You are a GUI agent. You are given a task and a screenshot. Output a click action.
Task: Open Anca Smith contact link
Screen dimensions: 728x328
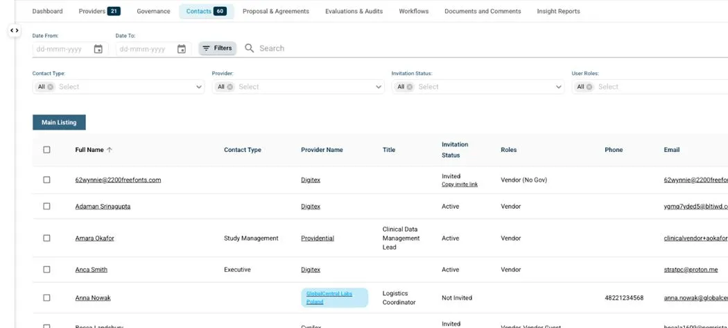pyautogui.click(x=91, y=270)
